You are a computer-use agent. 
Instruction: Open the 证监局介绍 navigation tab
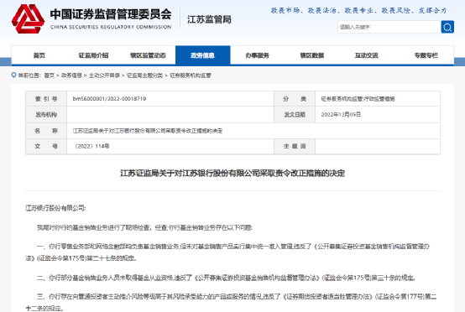pos(93,55)
